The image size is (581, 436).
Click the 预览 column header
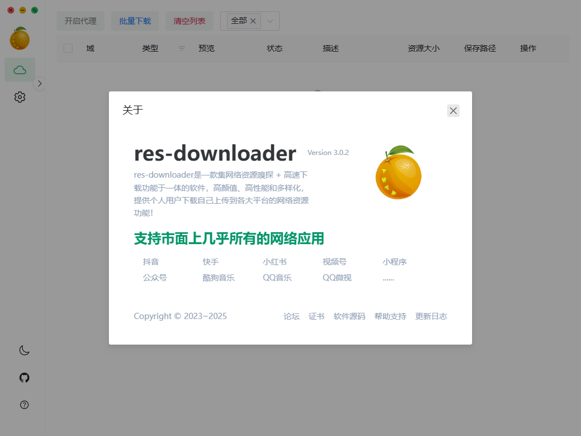[207, 48]
